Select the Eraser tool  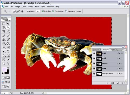[4, 43]
